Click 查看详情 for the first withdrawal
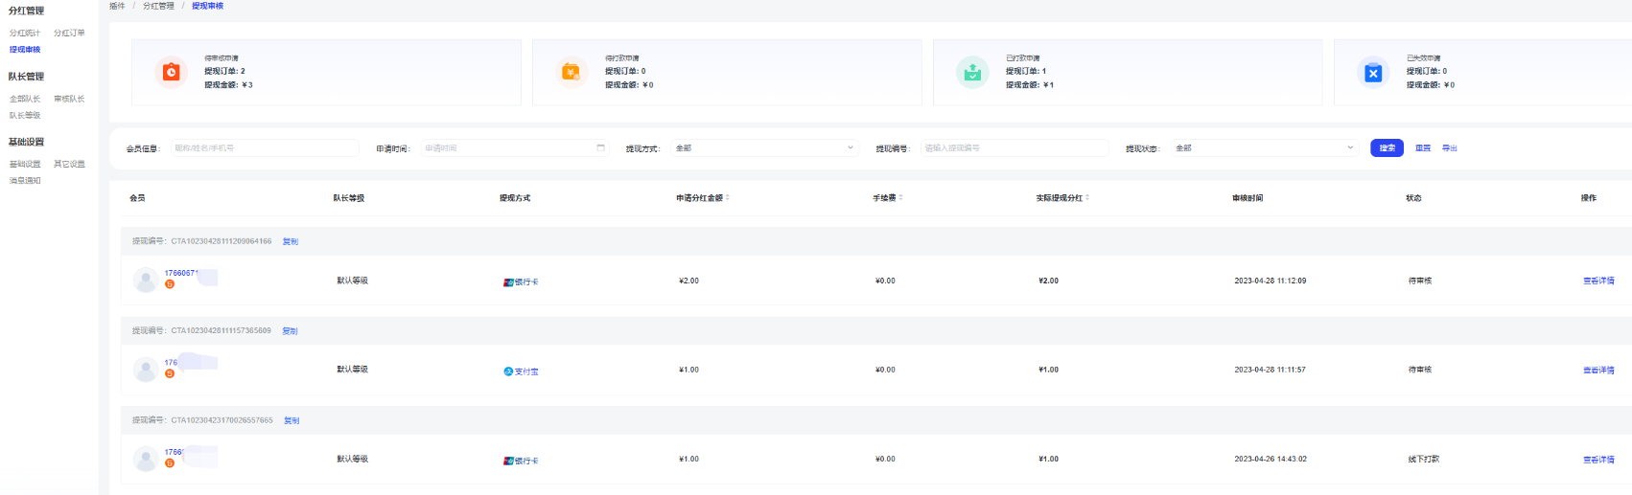 [1598, 281]
